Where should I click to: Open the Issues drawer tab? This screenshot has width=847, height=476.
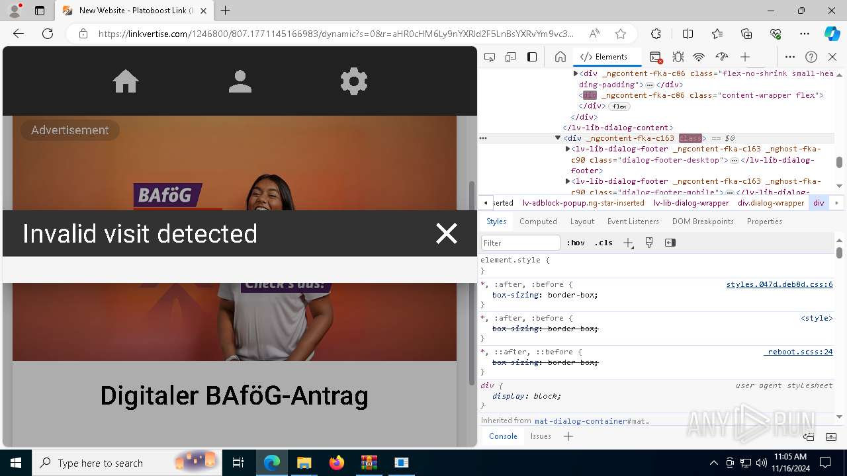point(541,436)
